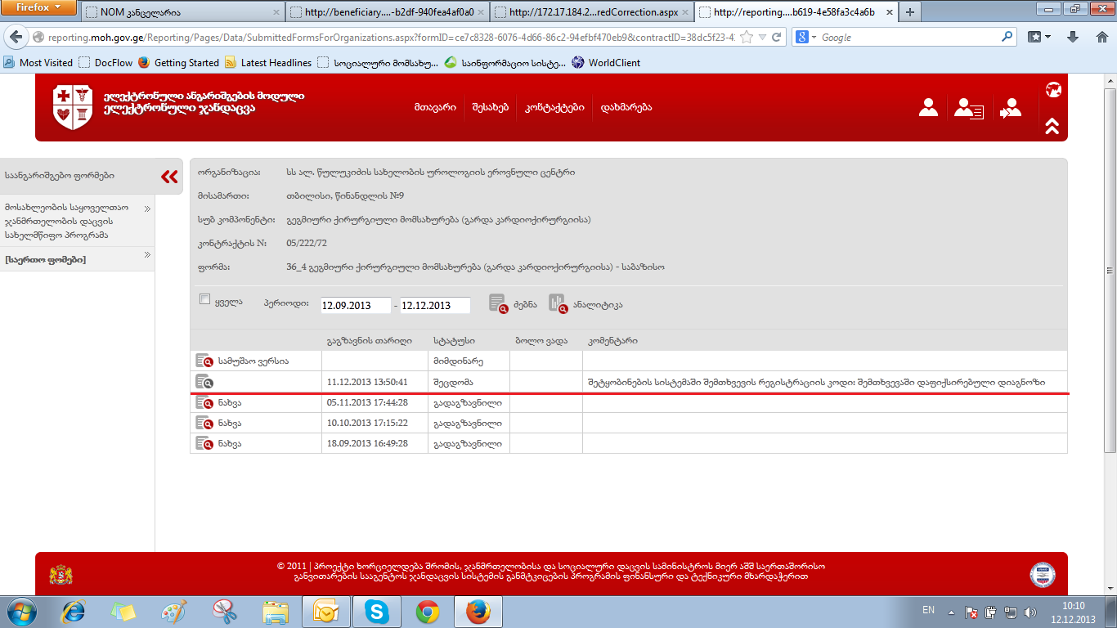Open the კონტაქტები menu item
1117x628 pixels.
(554, 108)
